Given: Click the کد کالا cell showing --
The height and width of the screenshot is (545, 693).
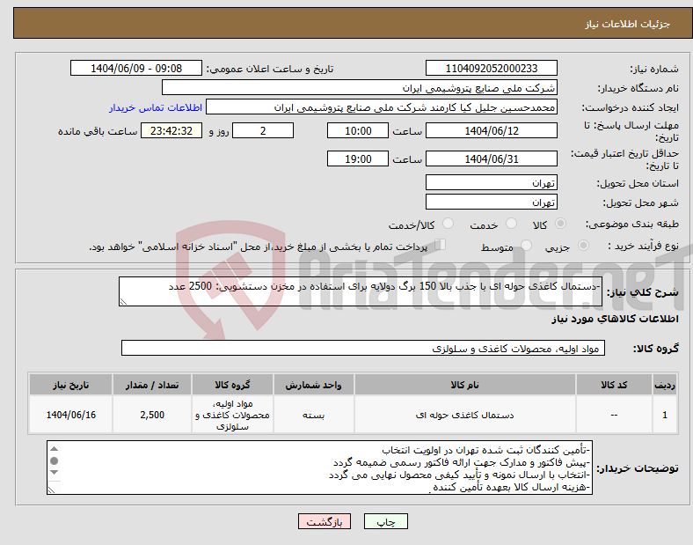Looking at the screenshot, I should [x=614, y=415].
